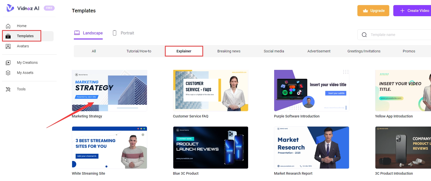Screen dimensions: 431x181
Task: Click the Vidnoz AI logo icon
Action: point(10,8)
